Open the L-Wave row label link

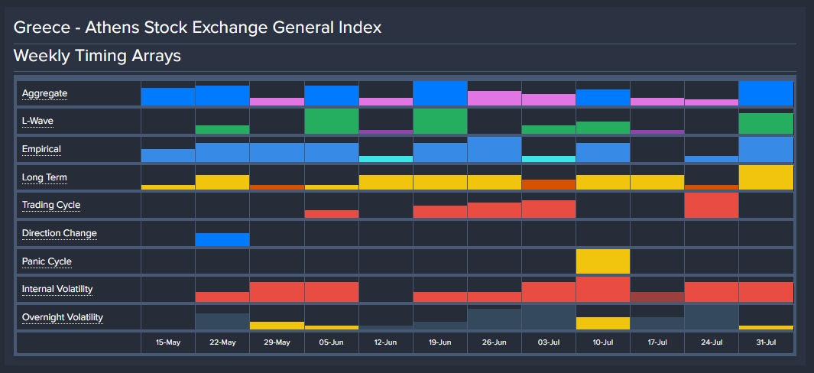pyautogui.click(x=37, y=121)
